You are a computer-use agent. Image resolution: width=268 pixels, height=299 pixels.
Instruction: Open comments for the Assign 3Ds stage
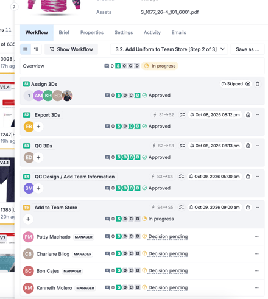110,96
